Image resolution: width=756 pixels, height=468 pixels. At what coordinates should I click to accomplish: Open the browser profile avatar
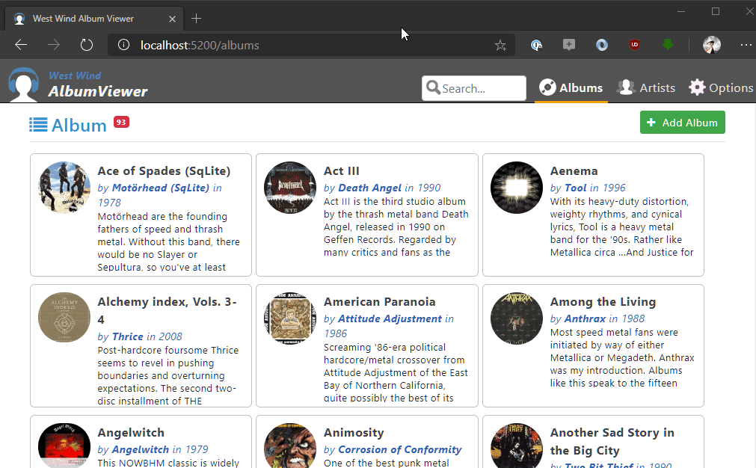tap(712, 45)
